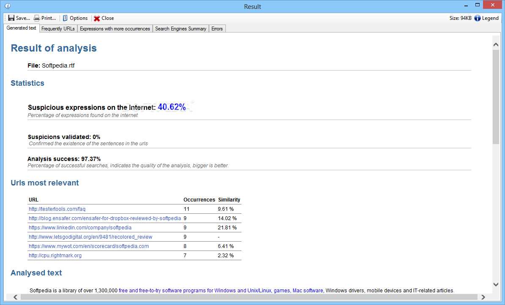Click the highlighted blue sentence in Analysed text
The width and height of the screenshot is (505, 305).
221,291
